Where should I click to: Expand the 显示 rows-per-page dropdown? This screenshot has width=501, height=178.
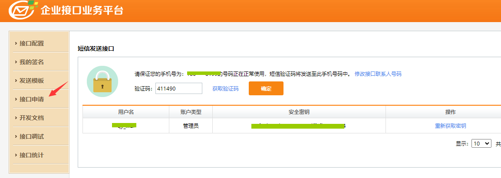[481, 143]
